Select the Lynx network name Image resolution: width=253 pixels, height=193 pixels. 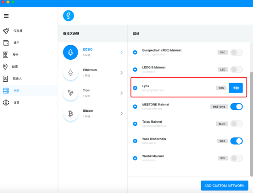146,86
